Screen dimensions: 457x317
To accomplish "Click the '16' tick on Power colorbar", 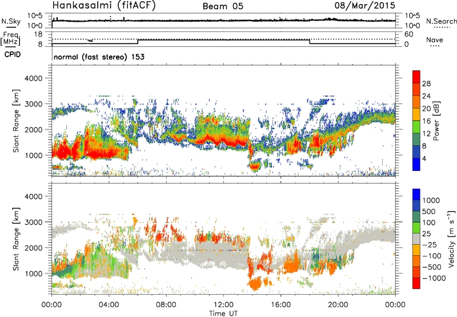I will [x=426, y=121].
